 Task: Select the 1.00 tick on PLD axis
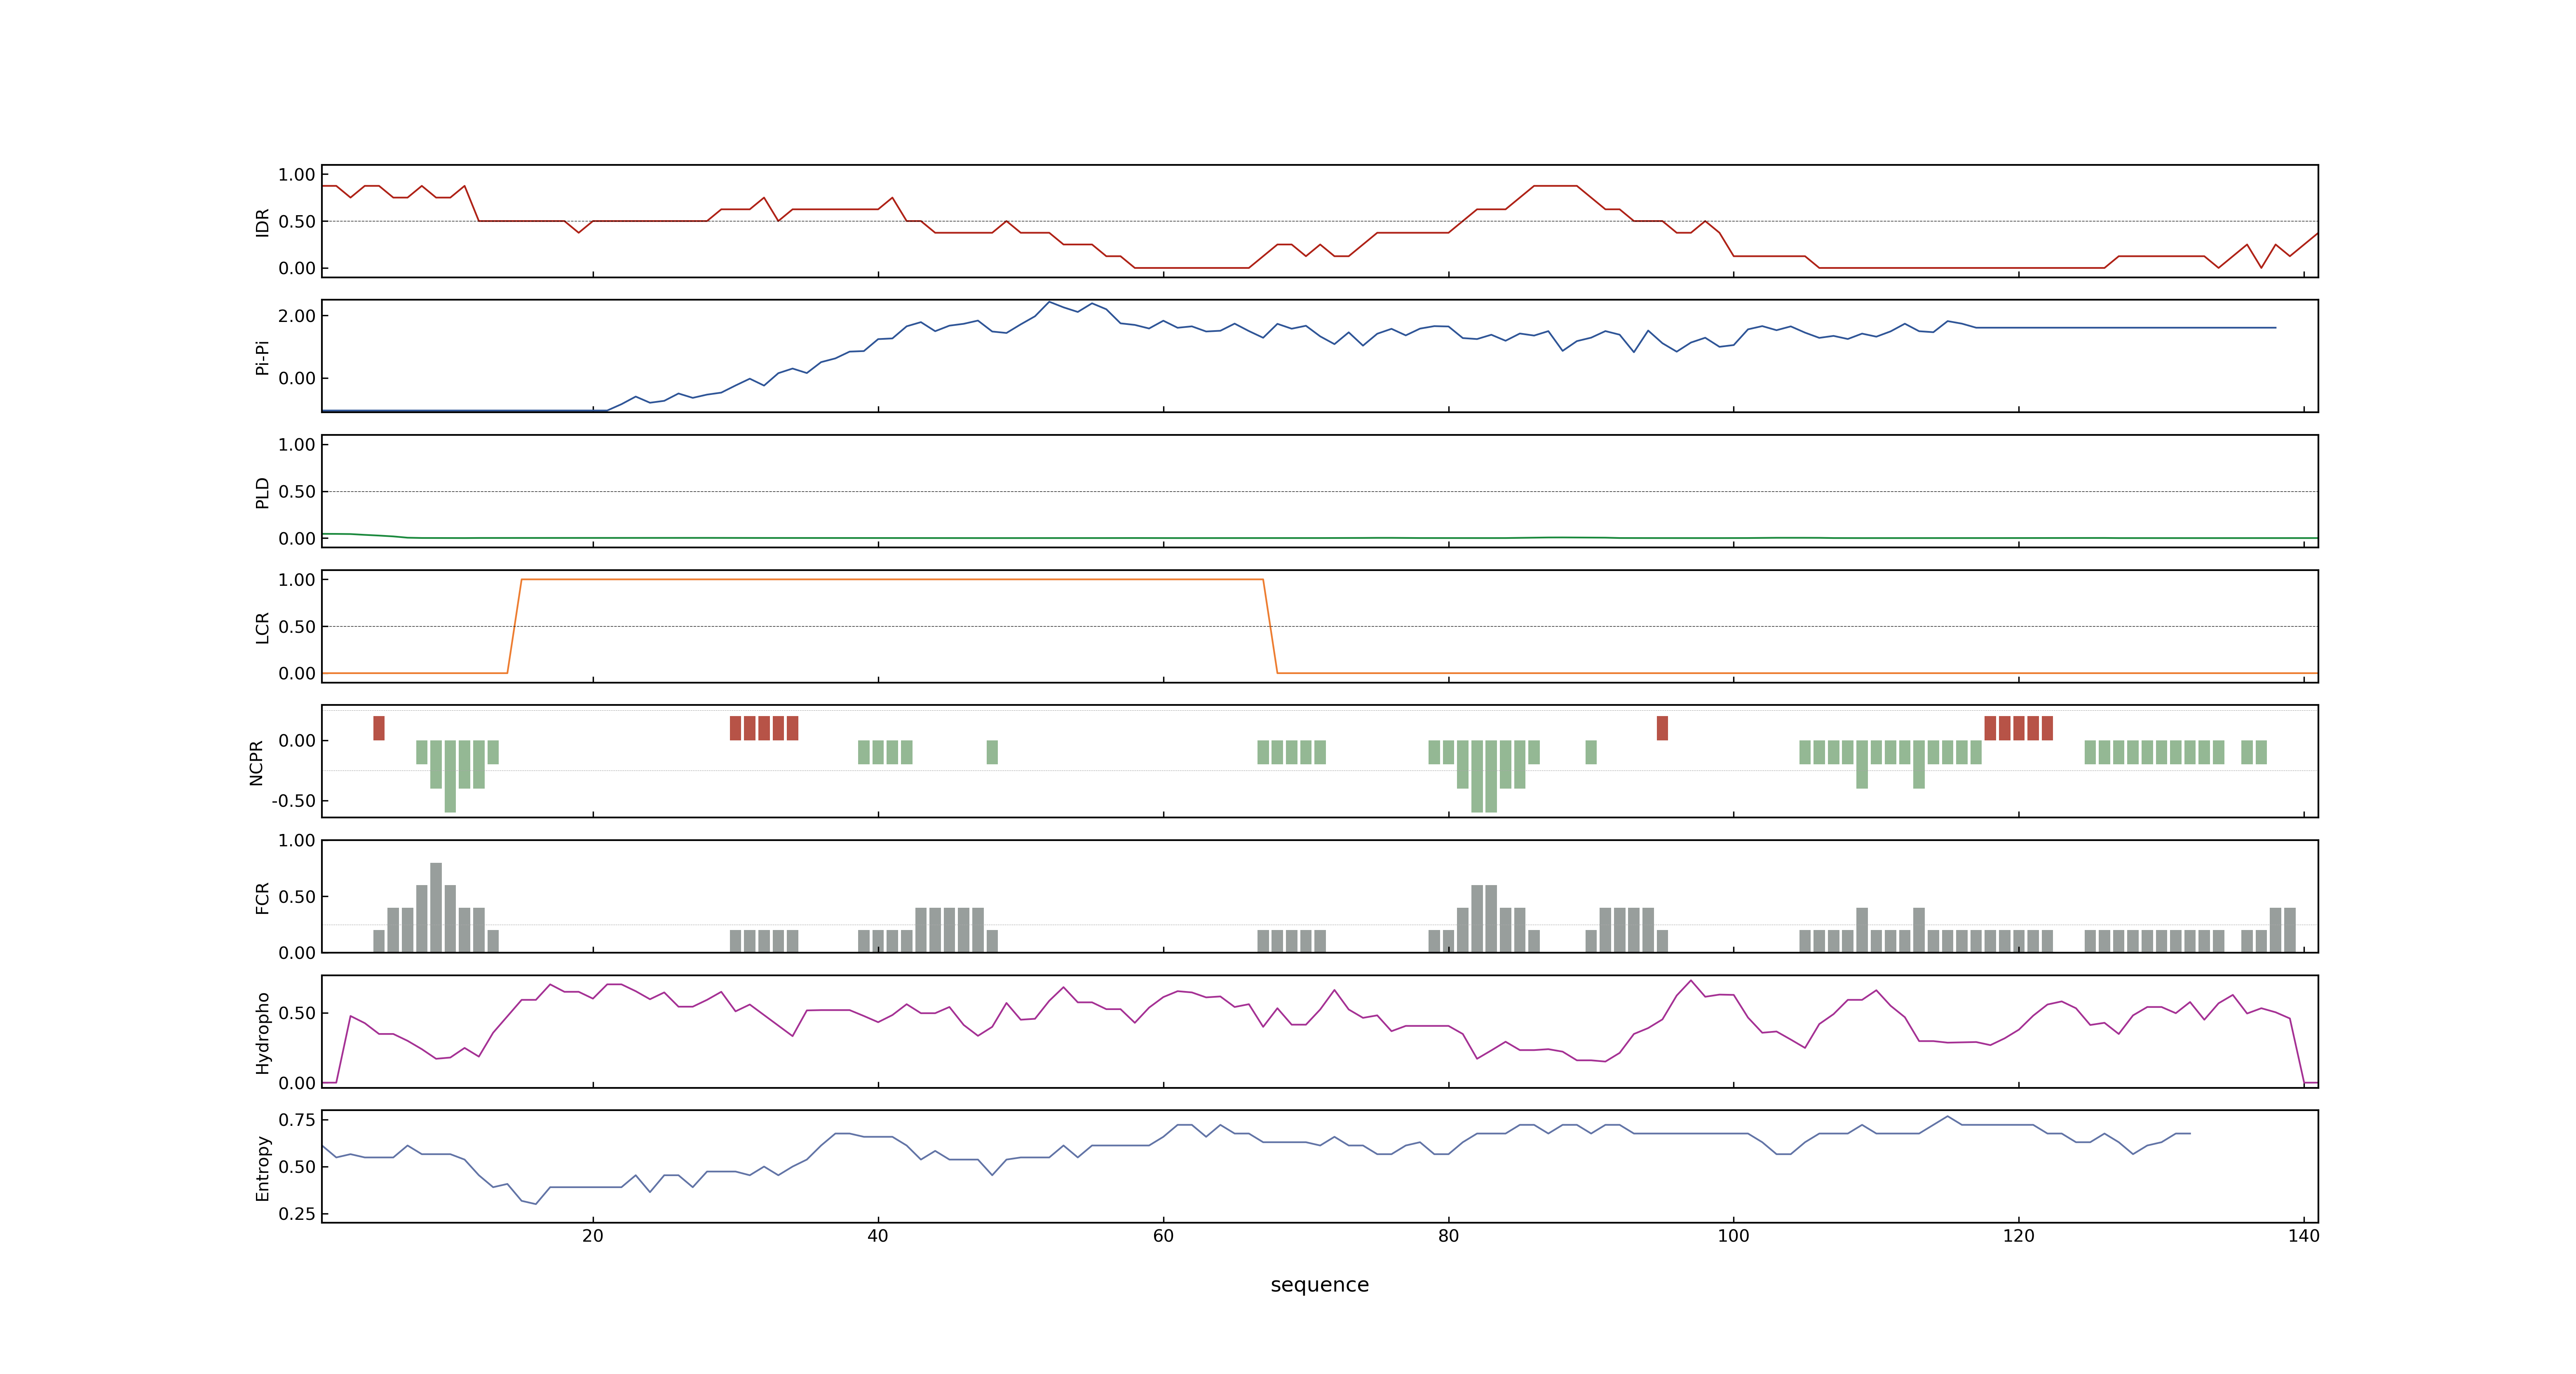pos(297,445)
